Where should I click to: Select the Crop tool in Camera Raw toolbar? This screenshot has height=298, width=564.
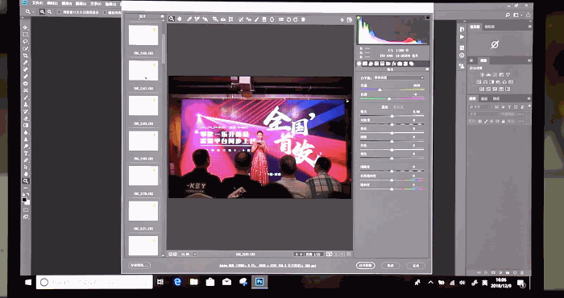[215, 19]
